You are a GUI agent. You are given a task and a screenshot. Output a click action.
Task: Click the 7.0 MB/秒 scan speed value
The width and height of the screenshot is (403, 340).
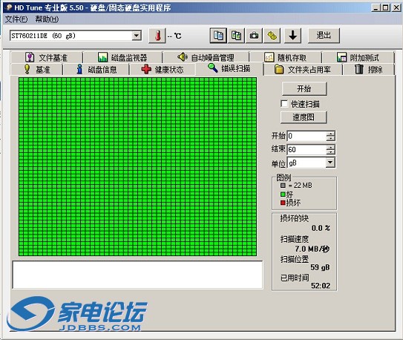[x=312, y=249]
